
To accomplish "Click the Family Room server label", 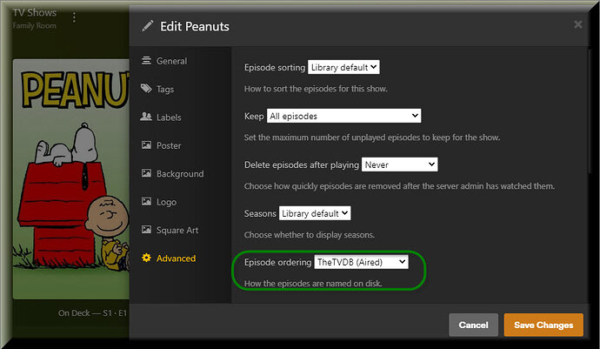I will point(35,25).
